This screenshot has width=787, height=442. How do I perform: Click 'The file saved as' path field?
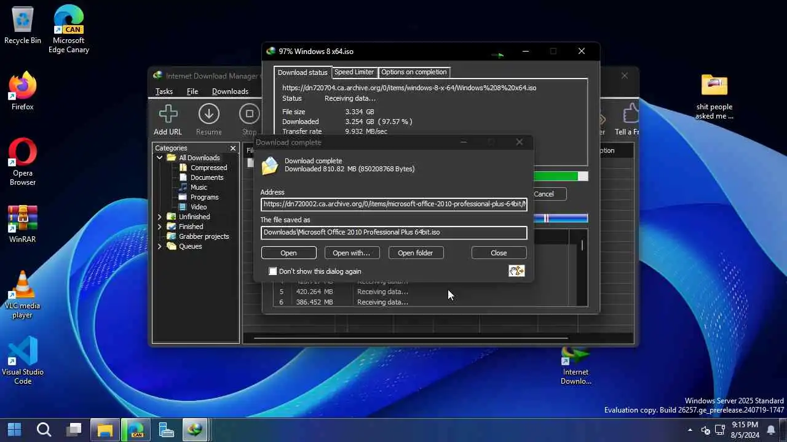tap(394, 233)
